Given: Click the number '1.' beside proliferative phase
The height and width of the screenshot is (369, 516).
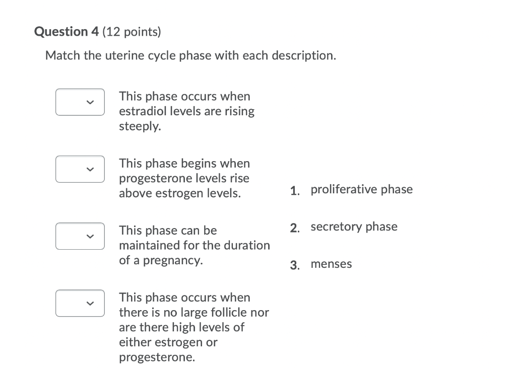Looking at the screenshot, I should 295,190.
